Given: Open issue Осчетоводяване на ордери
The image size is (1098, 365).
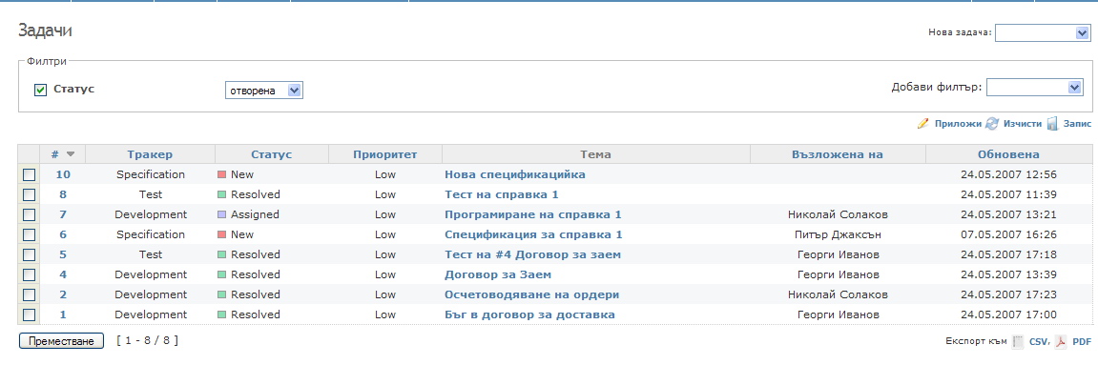Looking at the screenshot, I should 531,294.
